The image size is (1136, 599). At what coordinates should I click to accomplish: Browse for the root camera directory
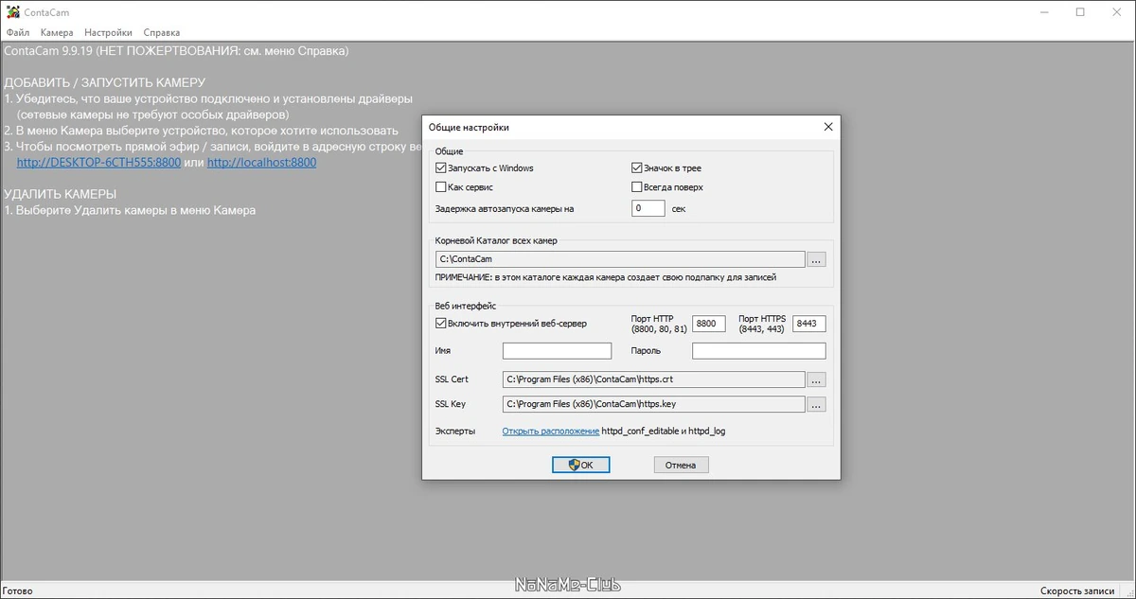coord(817,259)
